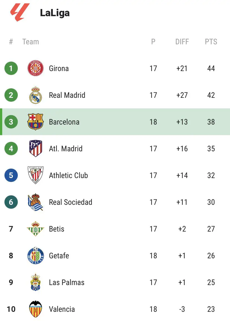Open the Atlético Madrid crest

click(x=36, y=149)
